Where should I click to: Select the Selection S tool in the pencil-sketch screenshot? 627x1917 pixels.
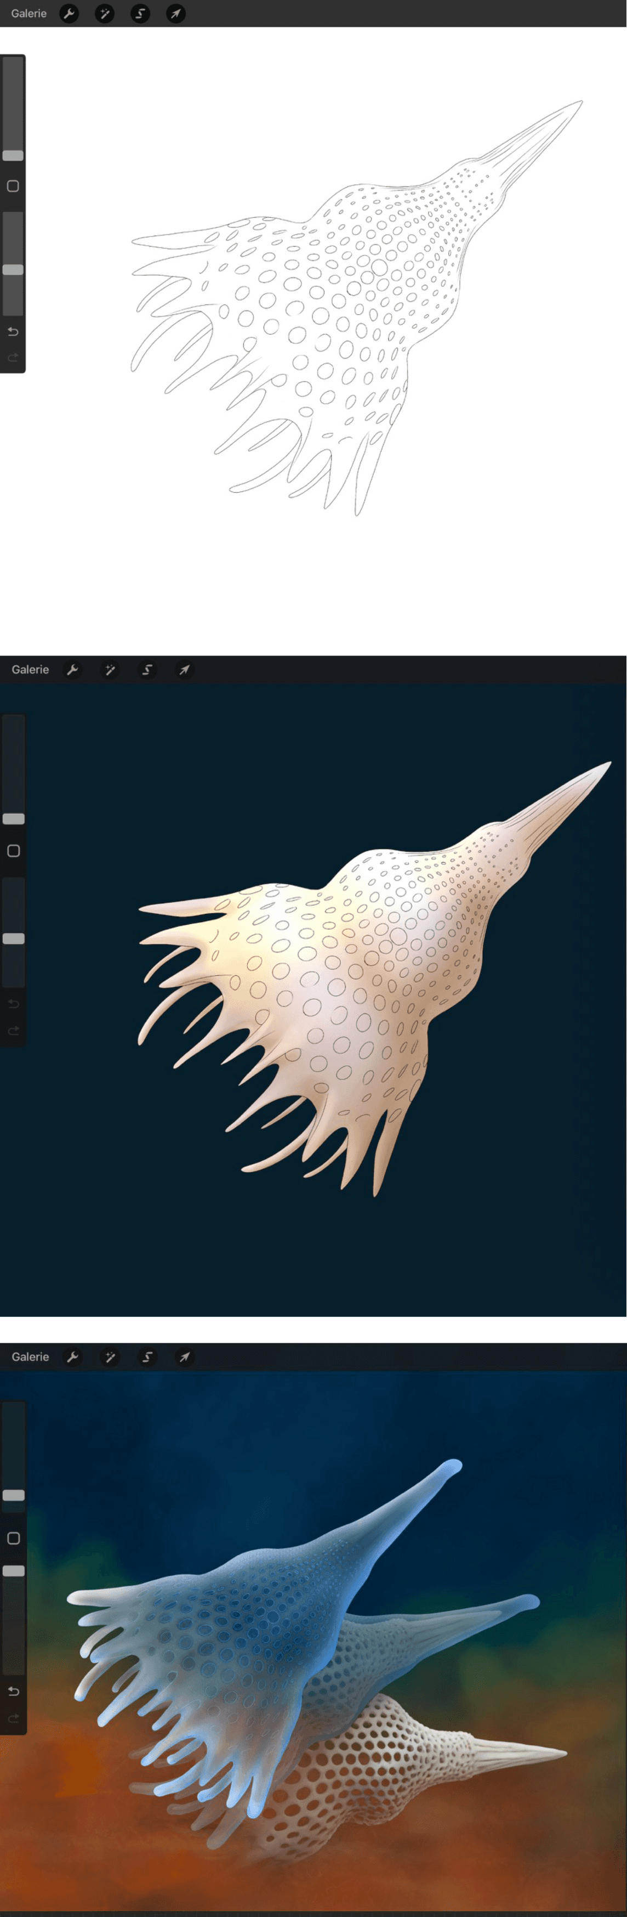140,13
